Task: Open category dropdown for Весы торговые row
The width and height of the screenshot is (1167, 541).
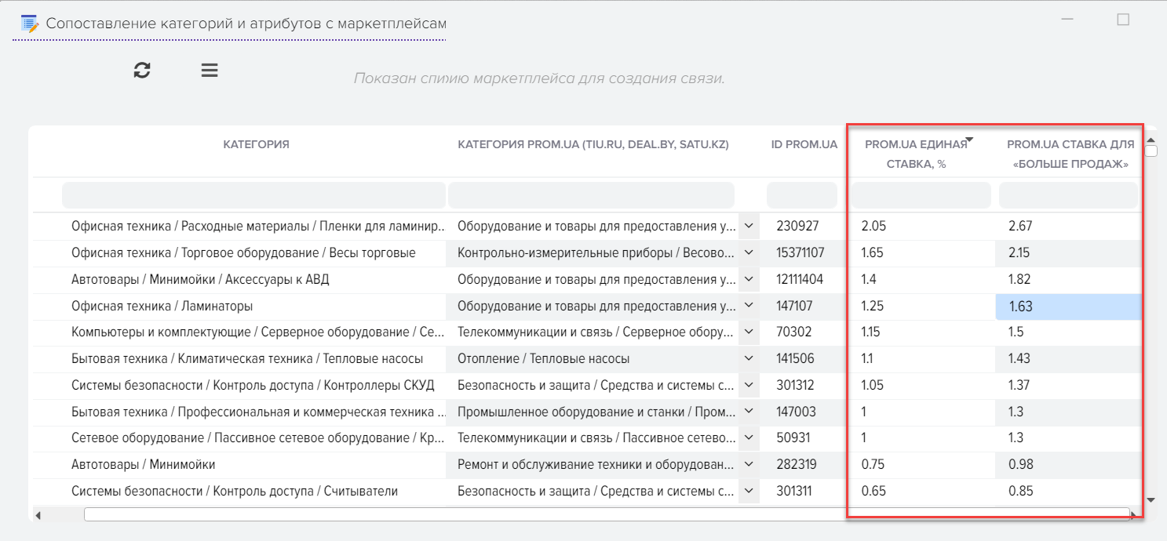Action: point(749,252)
